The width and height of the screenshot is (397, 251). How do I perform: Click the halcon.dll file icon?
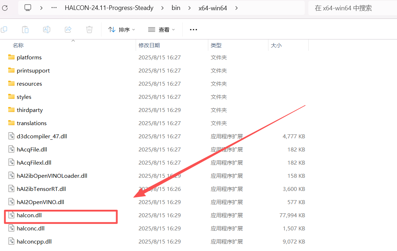(11, 215)
